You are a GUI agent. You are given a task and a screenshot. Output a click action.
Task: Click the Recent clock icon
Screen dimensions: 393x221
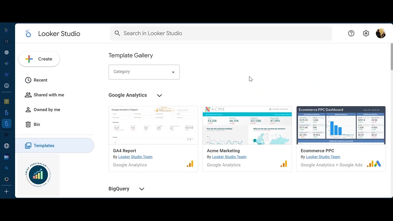pos(28,80)
